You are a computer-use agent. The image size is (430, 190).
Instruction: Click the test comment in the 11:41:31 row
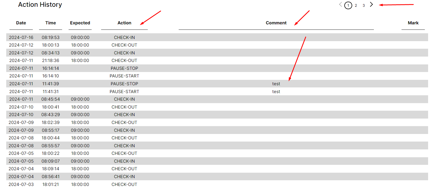tap(276, 92)
